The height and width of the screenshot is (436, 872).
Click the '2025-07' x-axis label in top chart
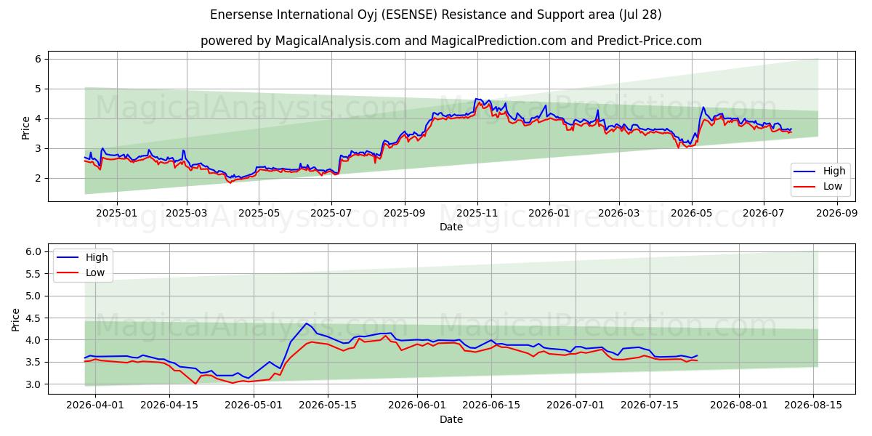click(331, 214)
